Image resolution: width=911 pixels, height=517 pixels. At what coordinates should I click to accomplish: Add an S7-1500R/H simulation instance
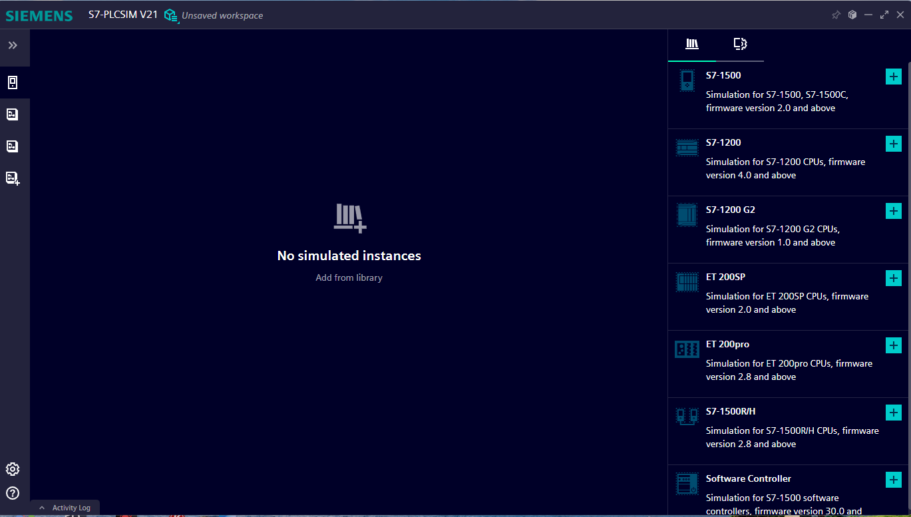893,413
